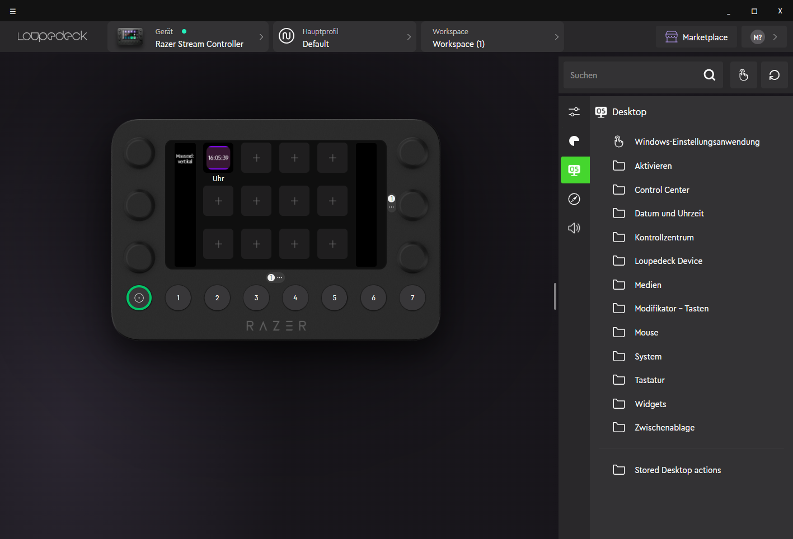
Task: Open the pie-shaped icon tab in sidebar
Action: (574, 141)
